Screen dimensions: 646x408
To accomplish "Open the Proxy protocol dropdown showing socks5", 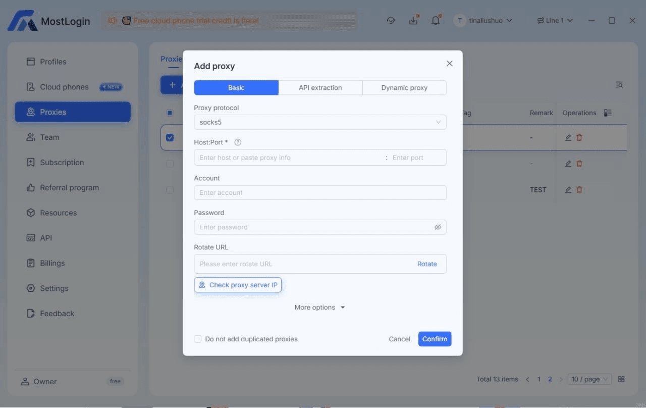I will [320, 122].
